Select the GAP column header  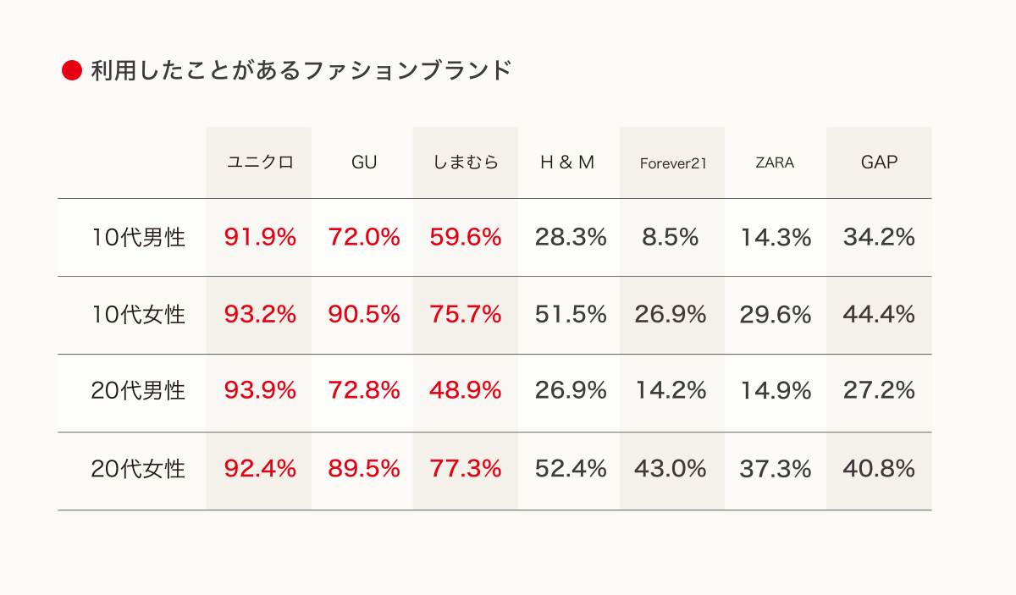click(x=879, y=163)
